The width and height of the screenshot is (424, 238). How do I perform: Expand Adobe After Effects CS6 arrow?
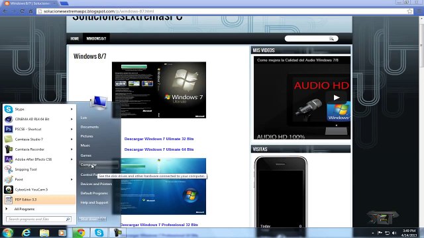(x=72, y=159)
